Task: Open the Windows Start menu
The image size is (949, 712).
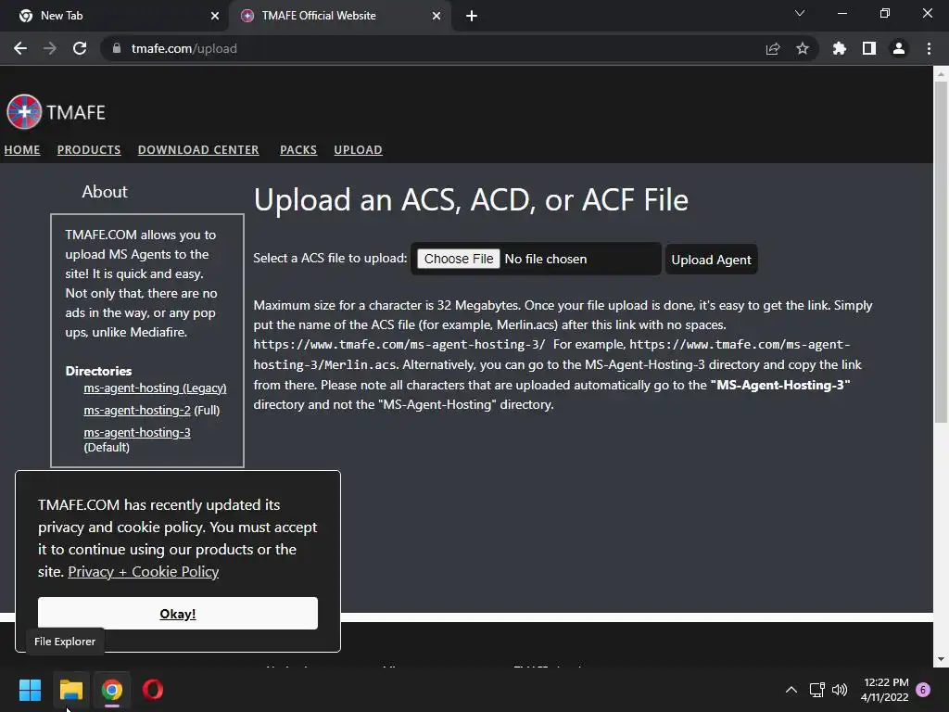Action: click(30, 690)
